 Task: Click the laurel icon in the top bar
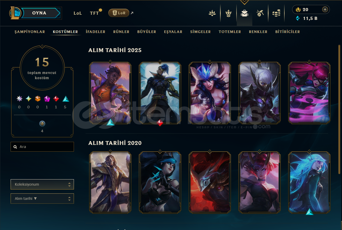228,13
